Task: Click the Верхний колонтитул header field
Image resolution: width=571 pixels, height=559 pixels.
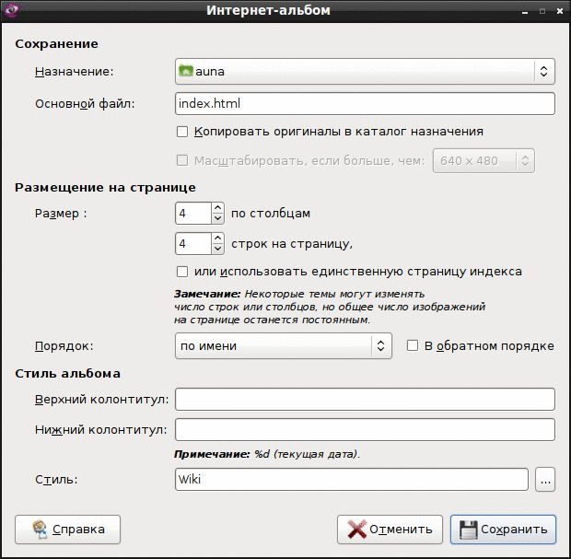Action: click(365, 399)
